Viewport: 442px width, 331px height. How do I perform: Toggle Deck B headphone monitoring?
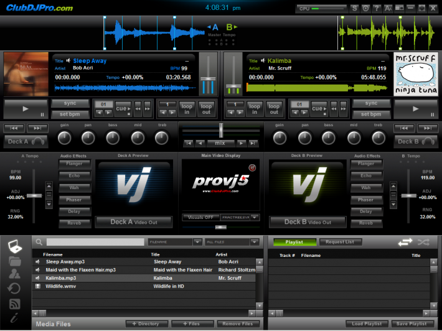[x=416, y=141]
